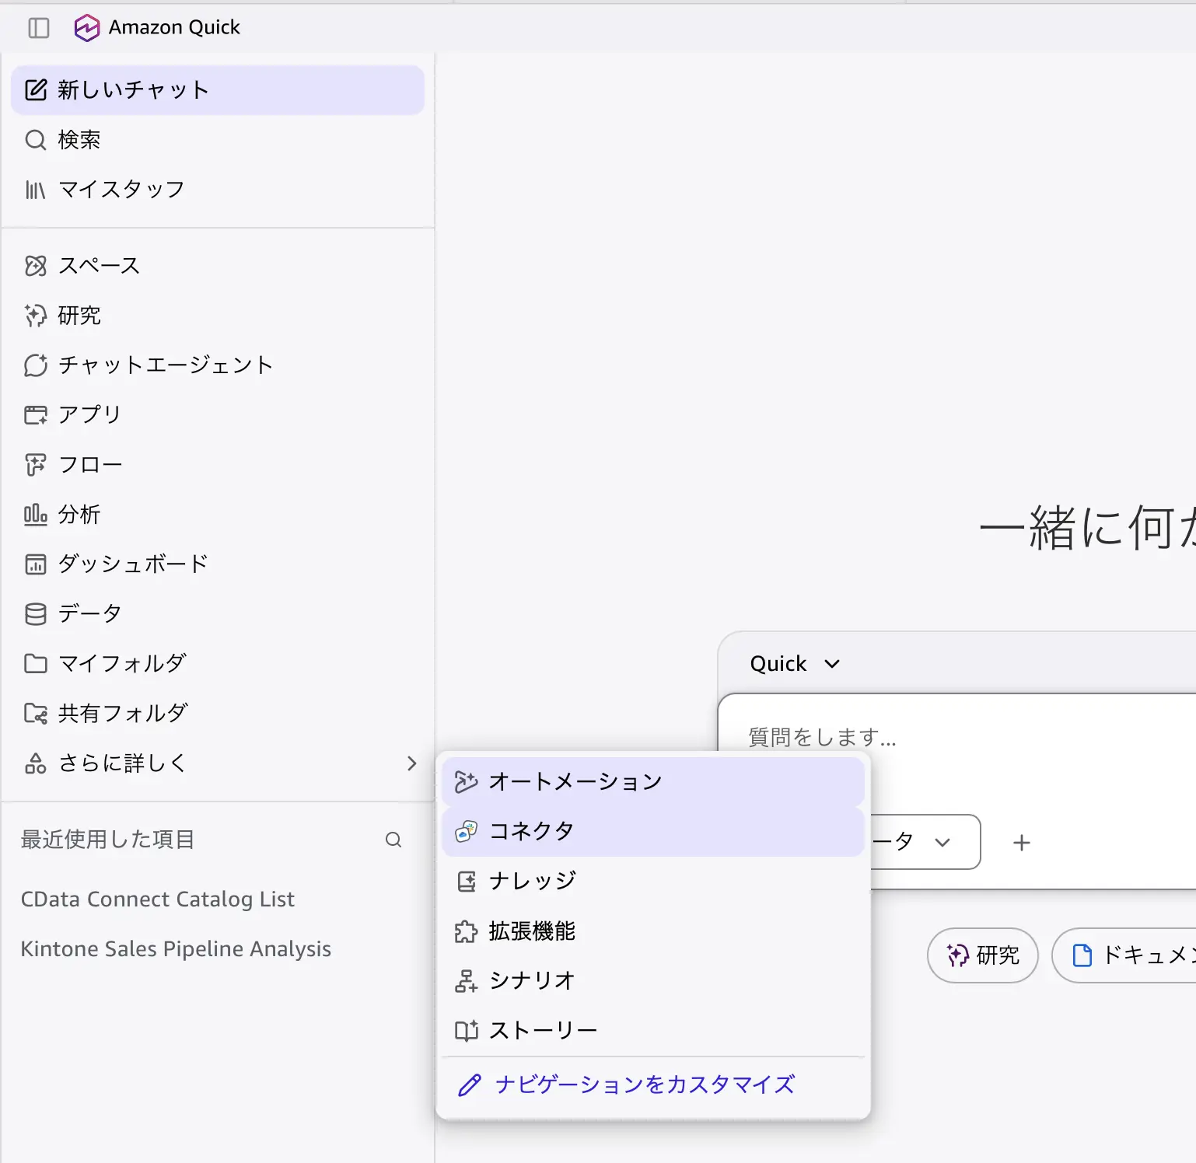Open the dropdown ending in ータ
Image resolution: width=1196 pixels, height=1163 pixels.
click(925, 842)
